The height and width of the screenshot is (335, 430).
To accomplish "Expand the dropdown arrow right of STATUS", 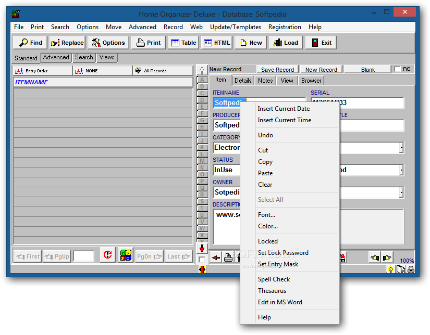I will pyautogui.click(x=401, y=170).
